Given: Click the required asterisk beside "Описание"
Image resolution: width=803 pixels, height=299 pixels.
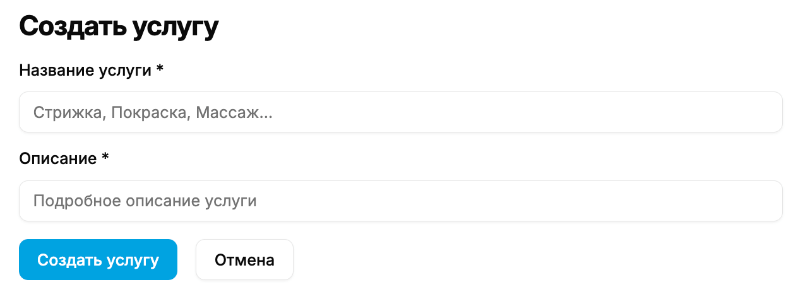Looking at the screenshot, I should [x=105, y=157].
